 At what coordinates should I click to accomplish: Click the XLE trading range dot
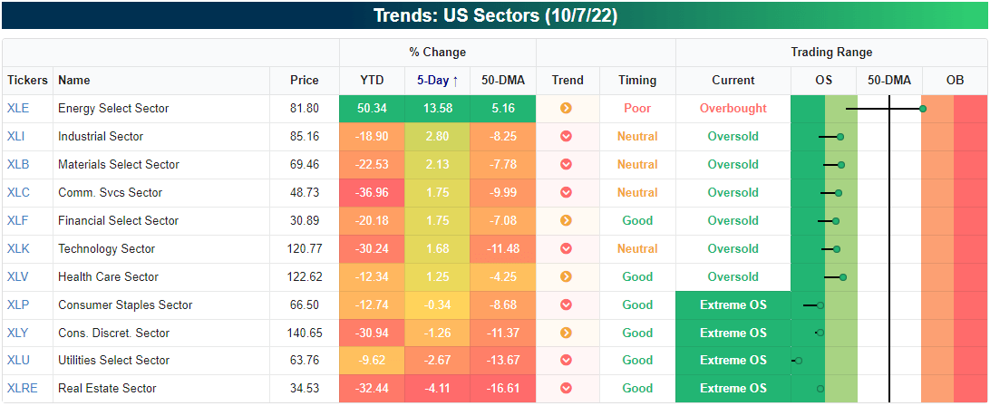(x=922, y=109)
